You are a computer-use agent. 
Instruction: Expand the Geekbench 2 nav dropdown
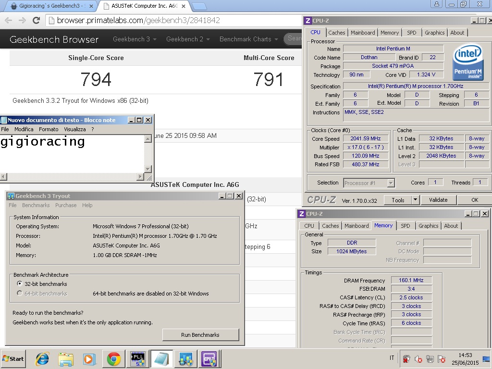coord(188,39)
